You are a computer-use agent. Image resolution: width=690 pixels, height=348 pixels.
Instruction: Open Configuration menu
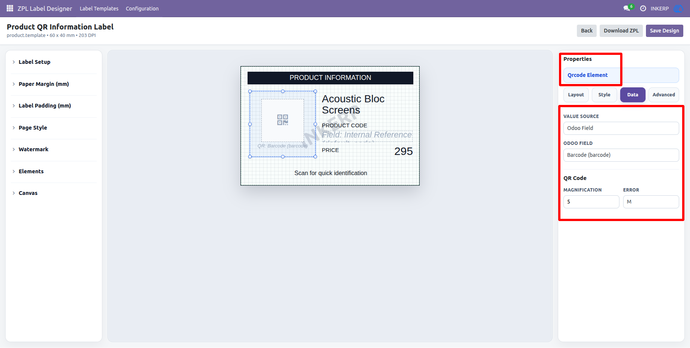pyautogui.click(x=142, y=9)
